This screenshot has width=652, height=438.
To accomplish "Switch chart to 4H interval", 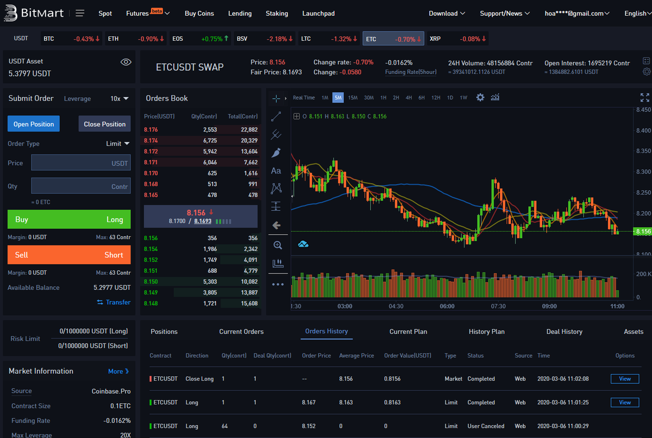I will pyautogui.click(x=409, y=98).
